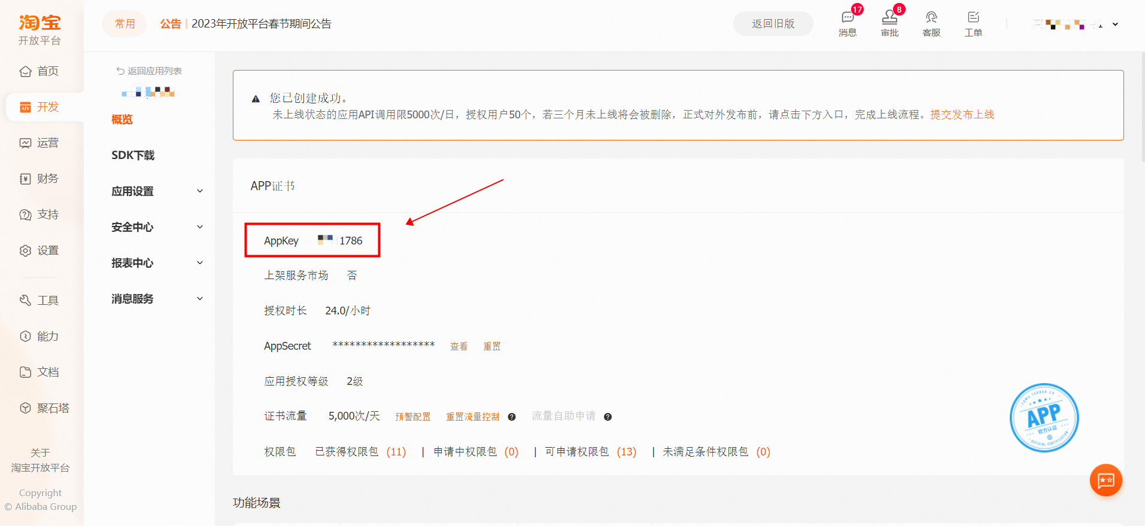
Task: Open the 2023年开放平台春节期间公告 announcement
Action: click(x=262, y=24)
